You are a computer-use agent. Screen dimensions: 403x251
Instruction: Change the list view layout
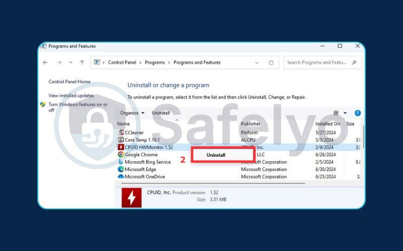point(336,113)
